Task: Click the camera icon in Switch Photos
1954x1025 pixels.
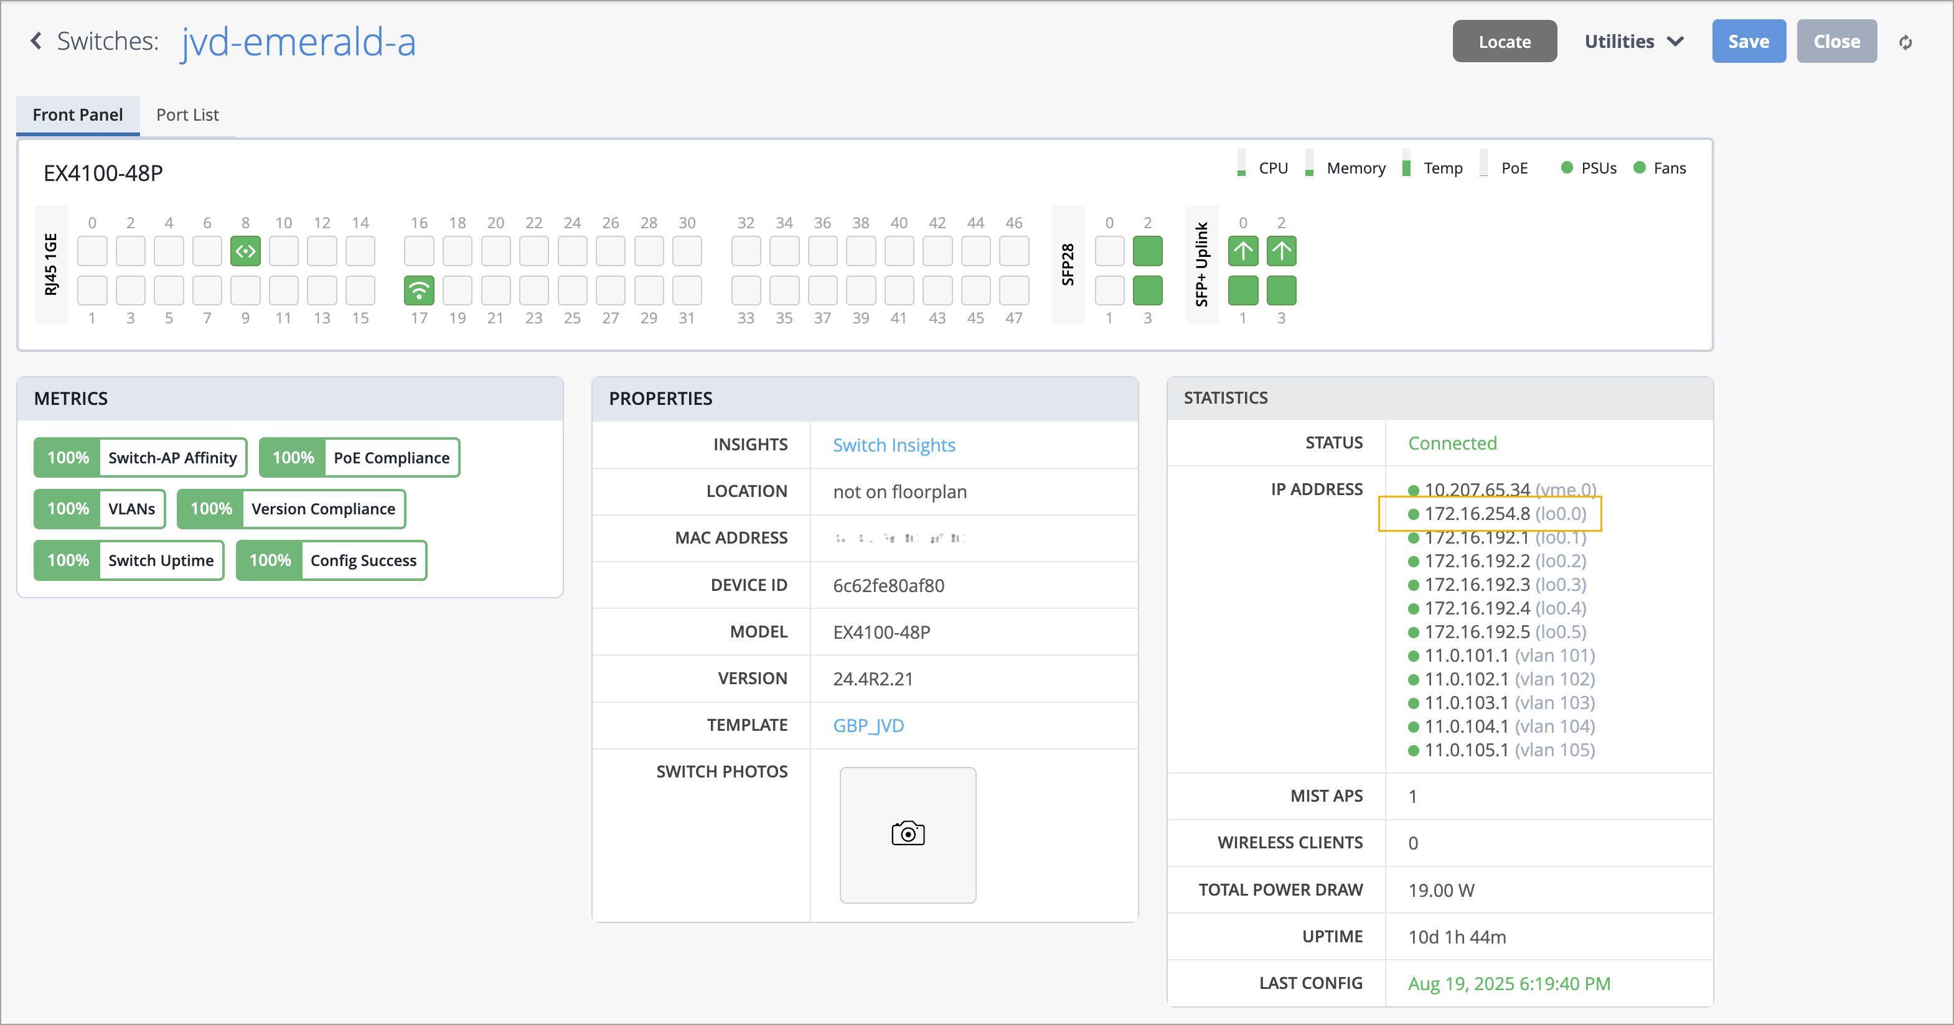Action: tap(907, 834)
